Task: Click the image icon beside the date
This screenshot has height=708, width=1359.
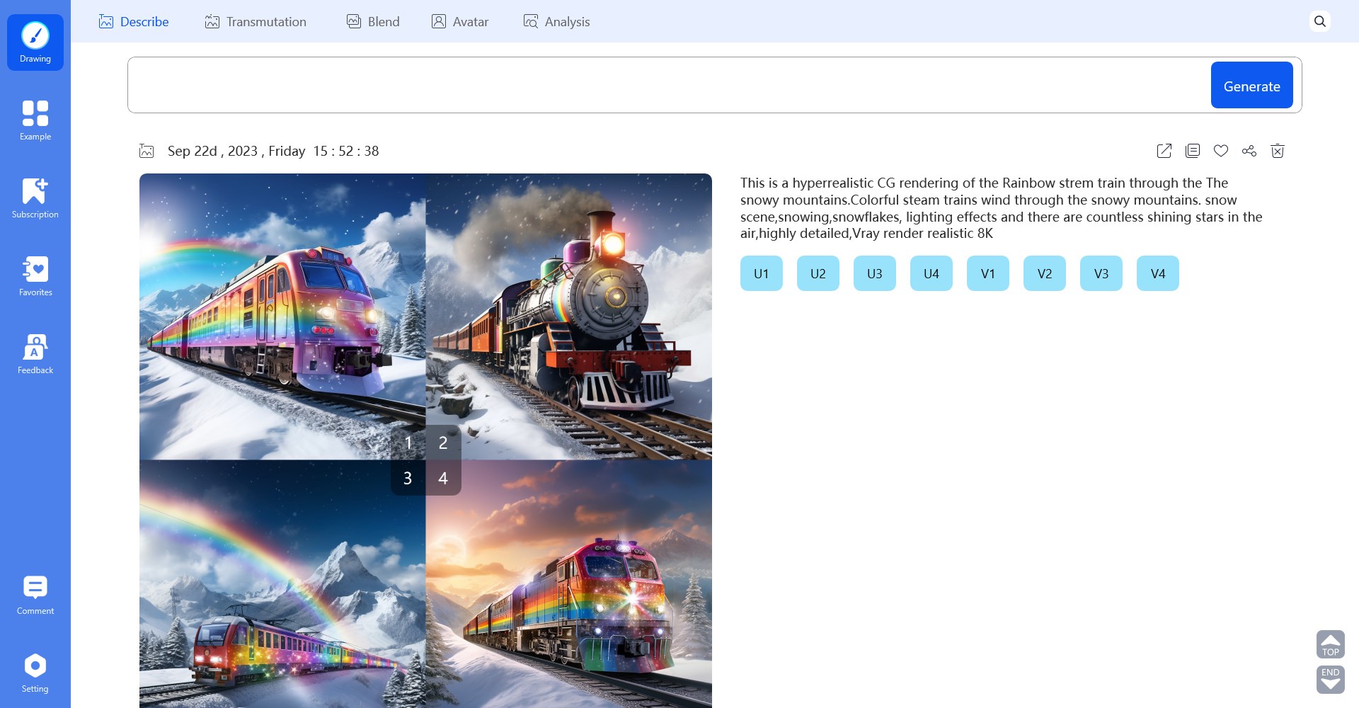Action: [x=147, y=151]
